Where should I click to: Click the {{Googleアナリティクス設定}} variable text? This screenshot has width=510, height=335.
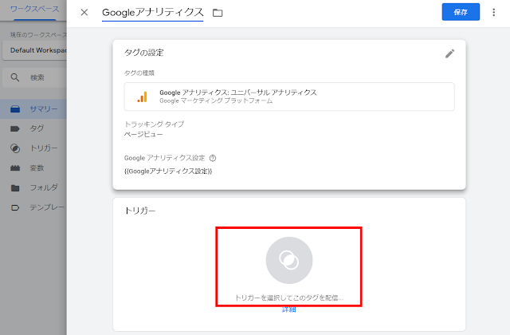pos(168,171)
